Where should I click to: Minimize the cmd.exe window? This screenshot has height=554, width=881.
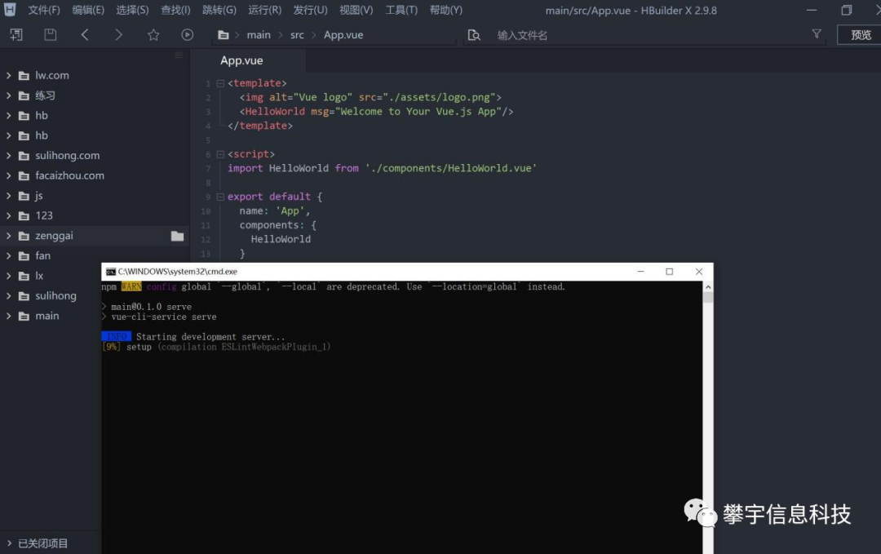click(640, 272)
